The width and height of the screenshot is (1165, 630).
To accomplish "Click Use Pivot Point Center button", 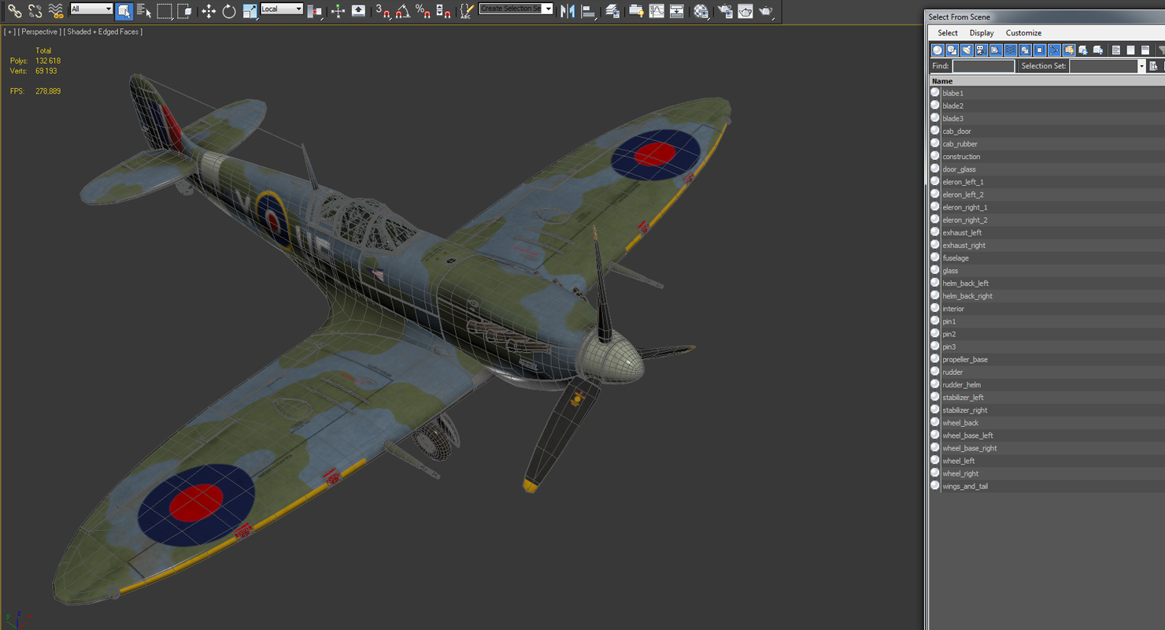I will pos(315,10).
